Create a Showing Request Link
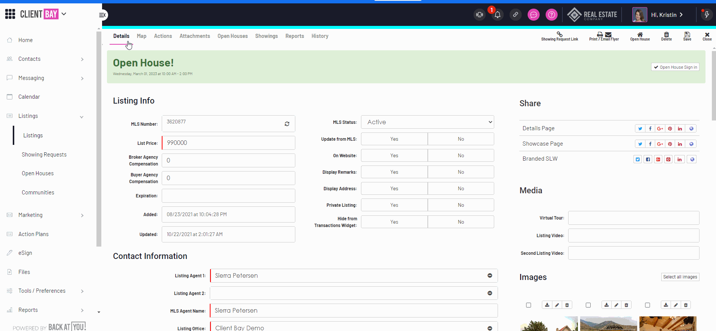This screenshot has height=331, width=716. [x=560, y=36]
